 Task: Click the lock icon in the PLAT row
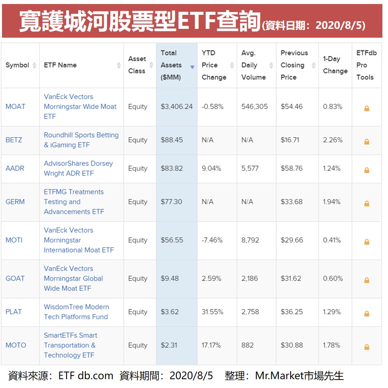[x=366, y=313]
